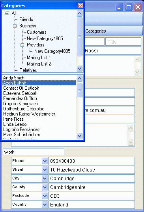Image resolution: width=144 pixels, height=212 pixels.
Task: Click the contact list scrollbar thumb
Action: [x=80, y=91]
